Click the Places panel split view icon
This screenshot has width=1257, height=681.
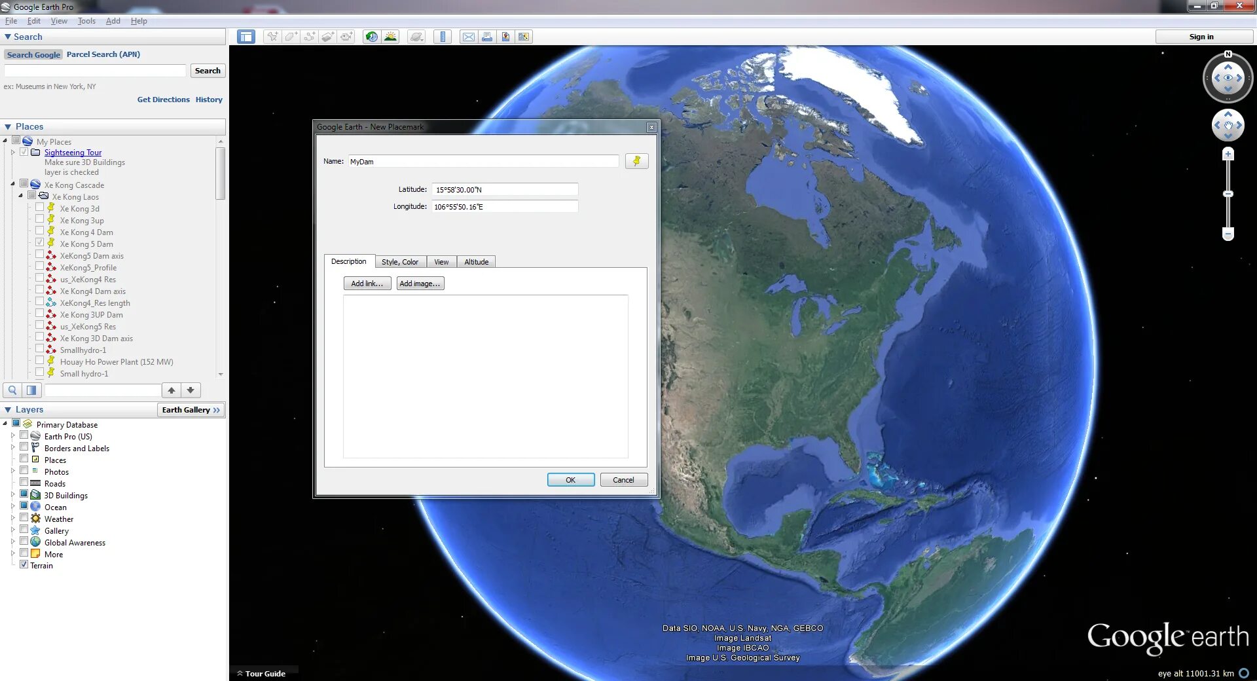point(31,390)
